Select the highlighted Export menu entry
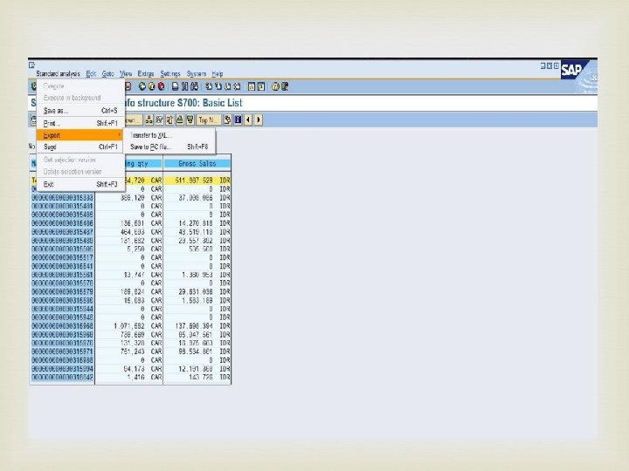This screenshot has width=629, height=471. 79,135
